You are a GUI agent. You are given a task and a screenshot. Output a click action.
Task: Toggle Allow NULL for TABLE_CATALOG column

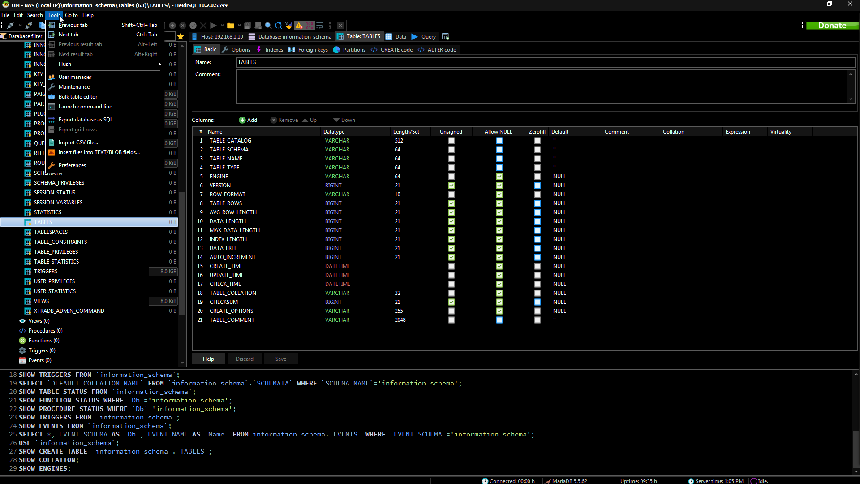point(499,141)
